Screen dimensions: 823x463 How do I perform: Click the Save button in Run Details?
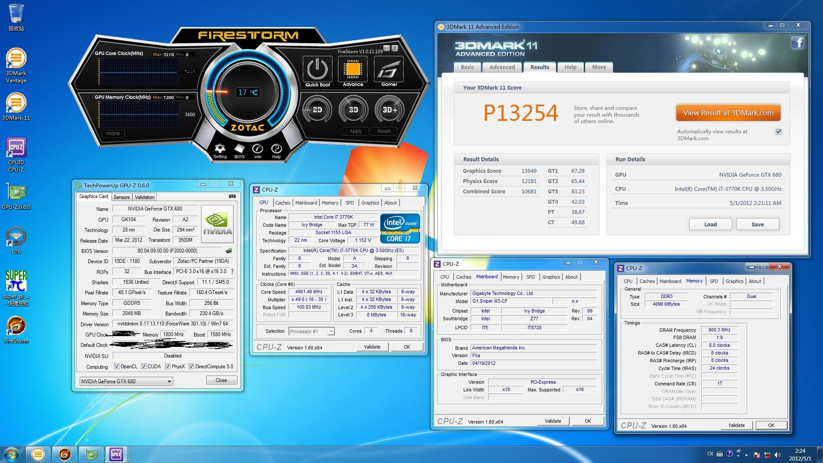(757, 224)
